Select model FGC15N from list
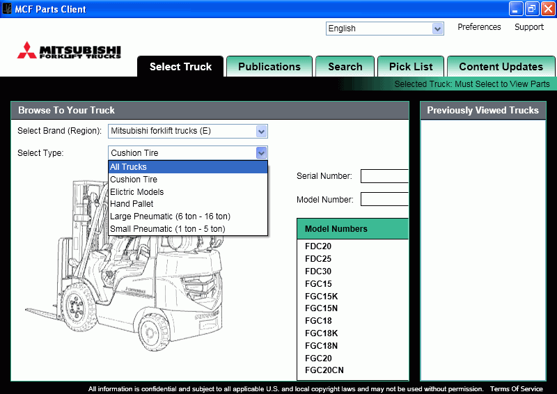Screen dimensions: 557x394 coord(321,308)
